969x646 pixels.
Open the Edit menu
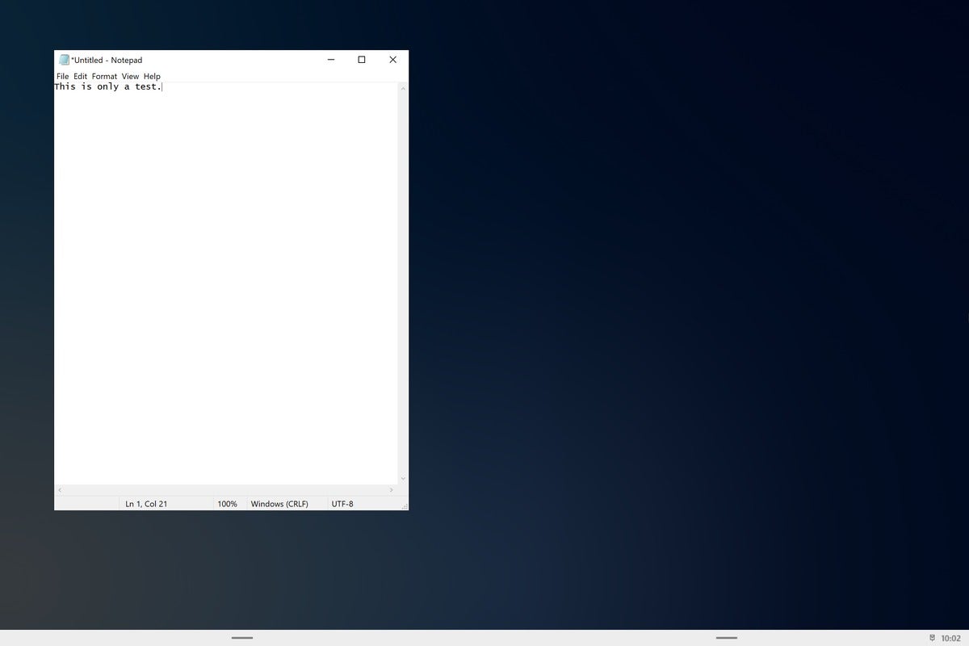pyautogui.click(x=80, y=77)
